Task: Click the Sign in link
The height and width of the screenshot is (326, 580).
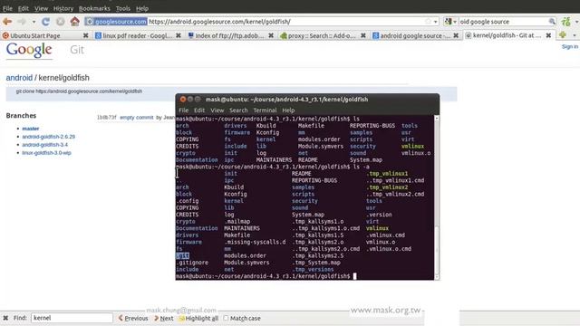Action: [570, 46]
